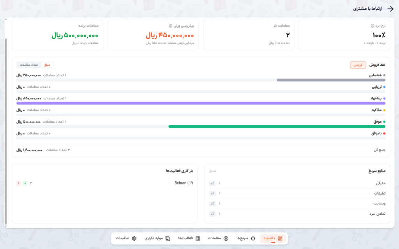Click the orange ۴۵۰,۰۰۰,۰۰۰ ریال forecast value
The height and width of the screenshot is (249, 399).
(x=170, y=35)
